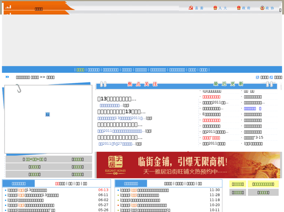Viewport: 284px width, 212px height.
Task: Select the yellow highlighted item in the blue navigation bar
Action: point(80,70)
